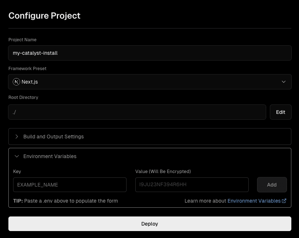Open the Environment Variables documentation link
The image size is (299, 238).
(254, 201)
